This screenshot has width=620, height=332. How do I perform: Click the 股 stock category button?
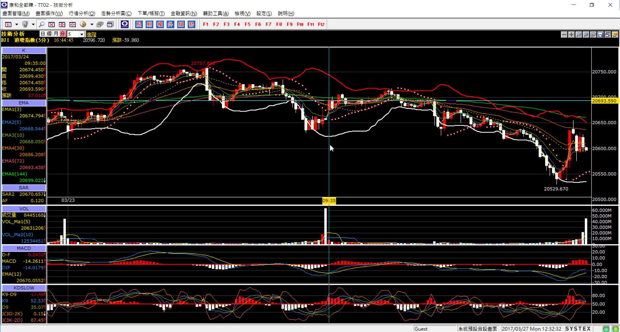[x=139, y=24]
